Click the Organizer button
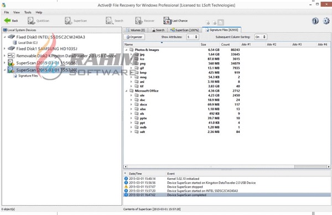332x215 pixels. coord(134,37)
